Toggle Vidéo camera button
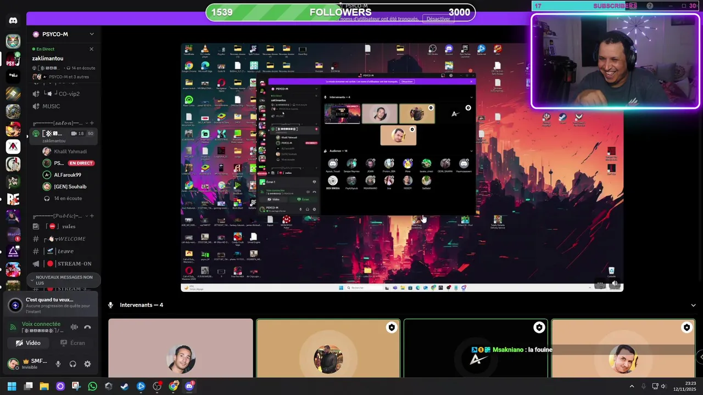This screenshot has width=703, height=395. click(29, 343)
